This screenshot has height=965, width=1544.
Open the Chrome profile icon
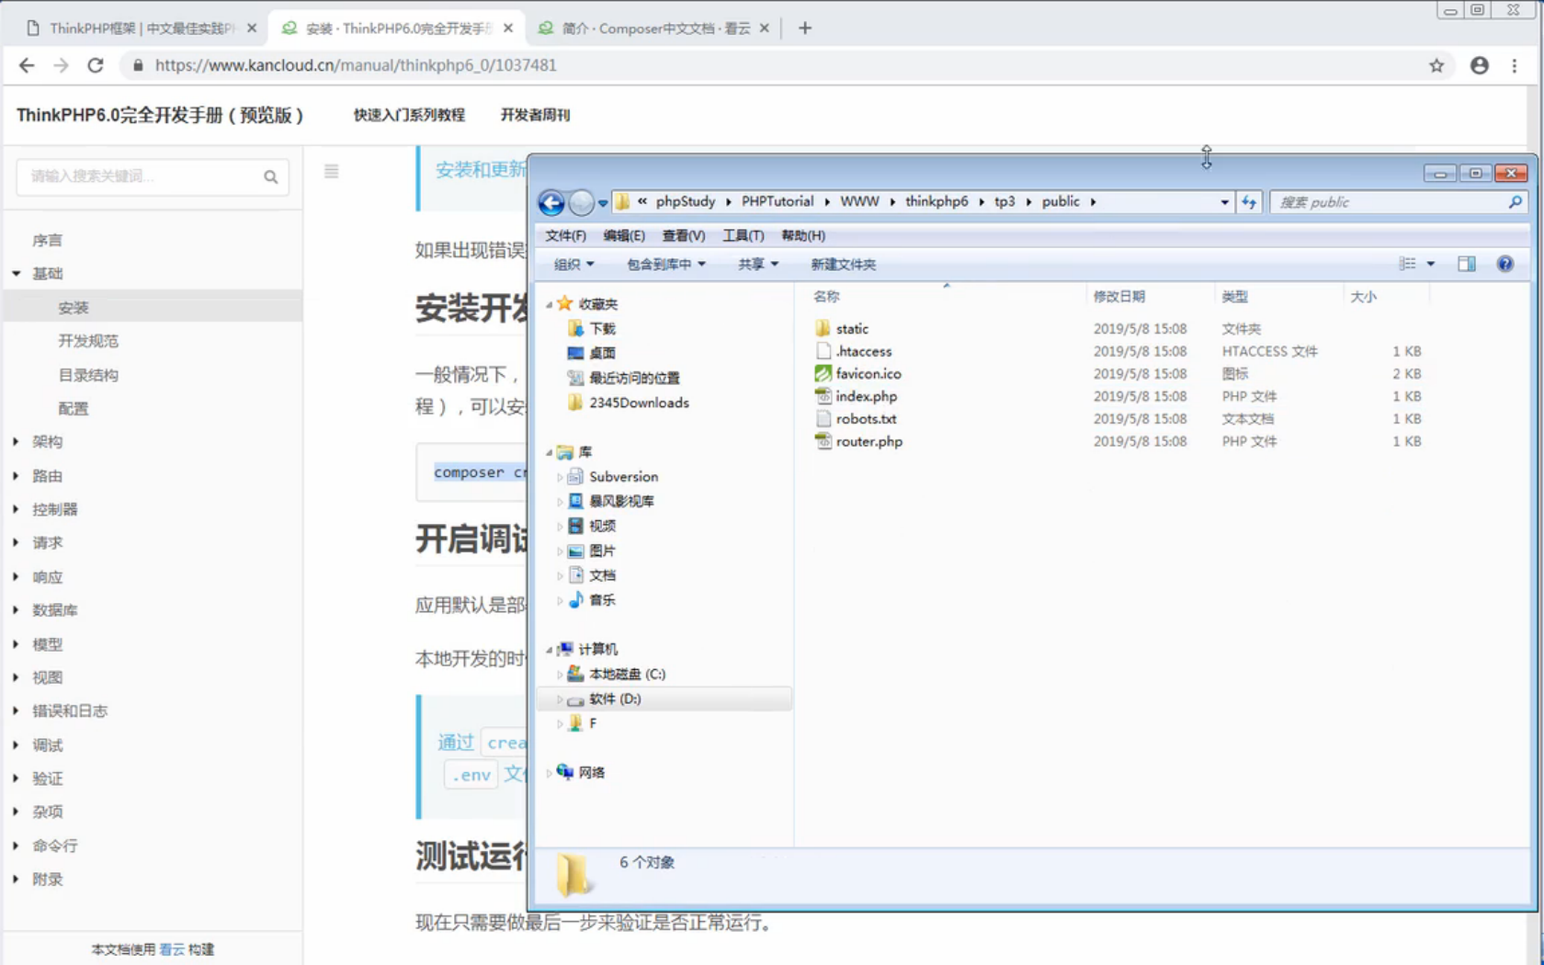click(1480, 65)
